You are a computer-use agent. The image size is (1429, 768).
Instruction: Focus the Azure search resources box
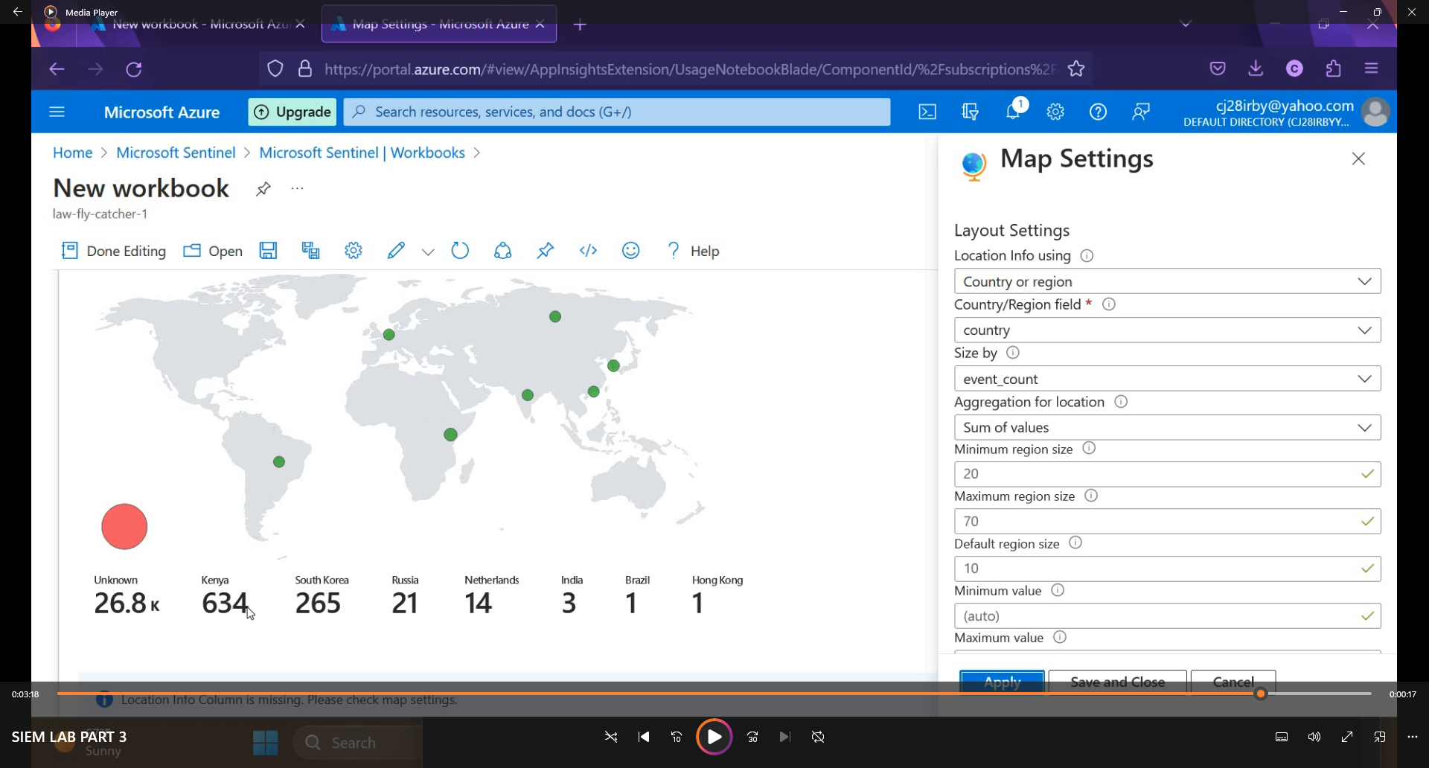(617, 112)
